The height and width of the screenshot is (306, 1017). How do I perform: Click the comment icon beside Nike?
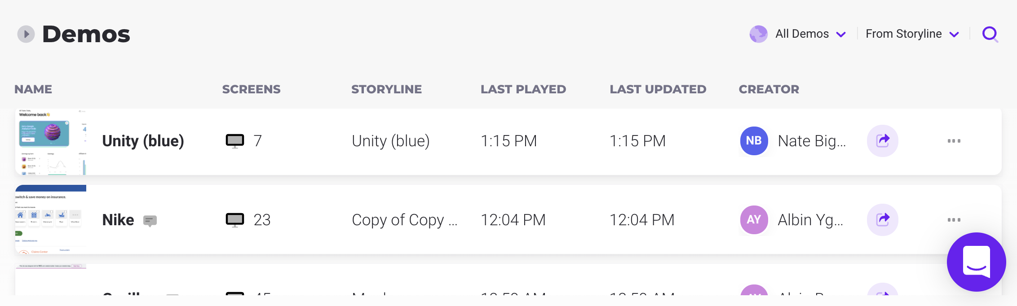[150, 220]
